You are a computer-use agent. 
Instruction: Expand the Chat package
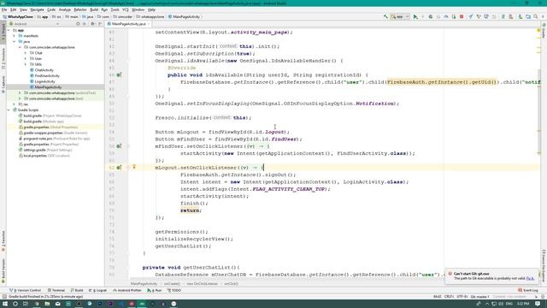point(26,53)
